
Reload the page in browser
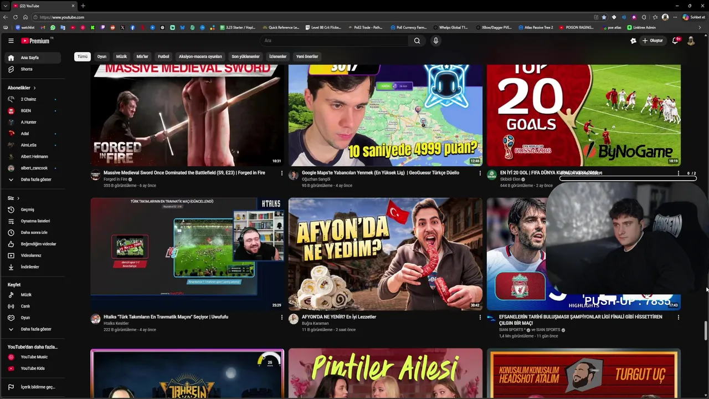[x=16, y=17]
